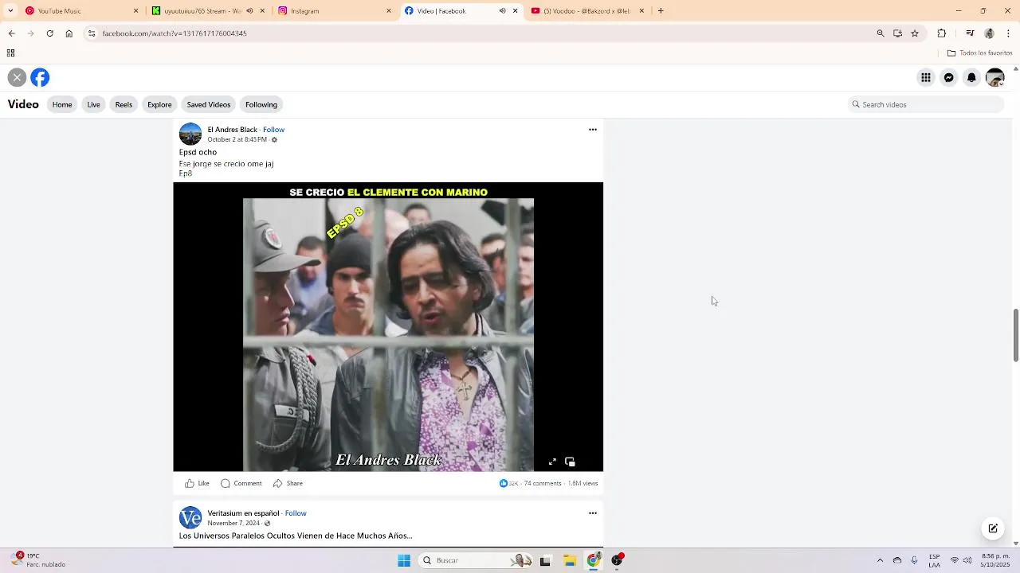Open Facebook home via logo icon
The height and width of the screenshot is (573, 1020).
(40, 77)
